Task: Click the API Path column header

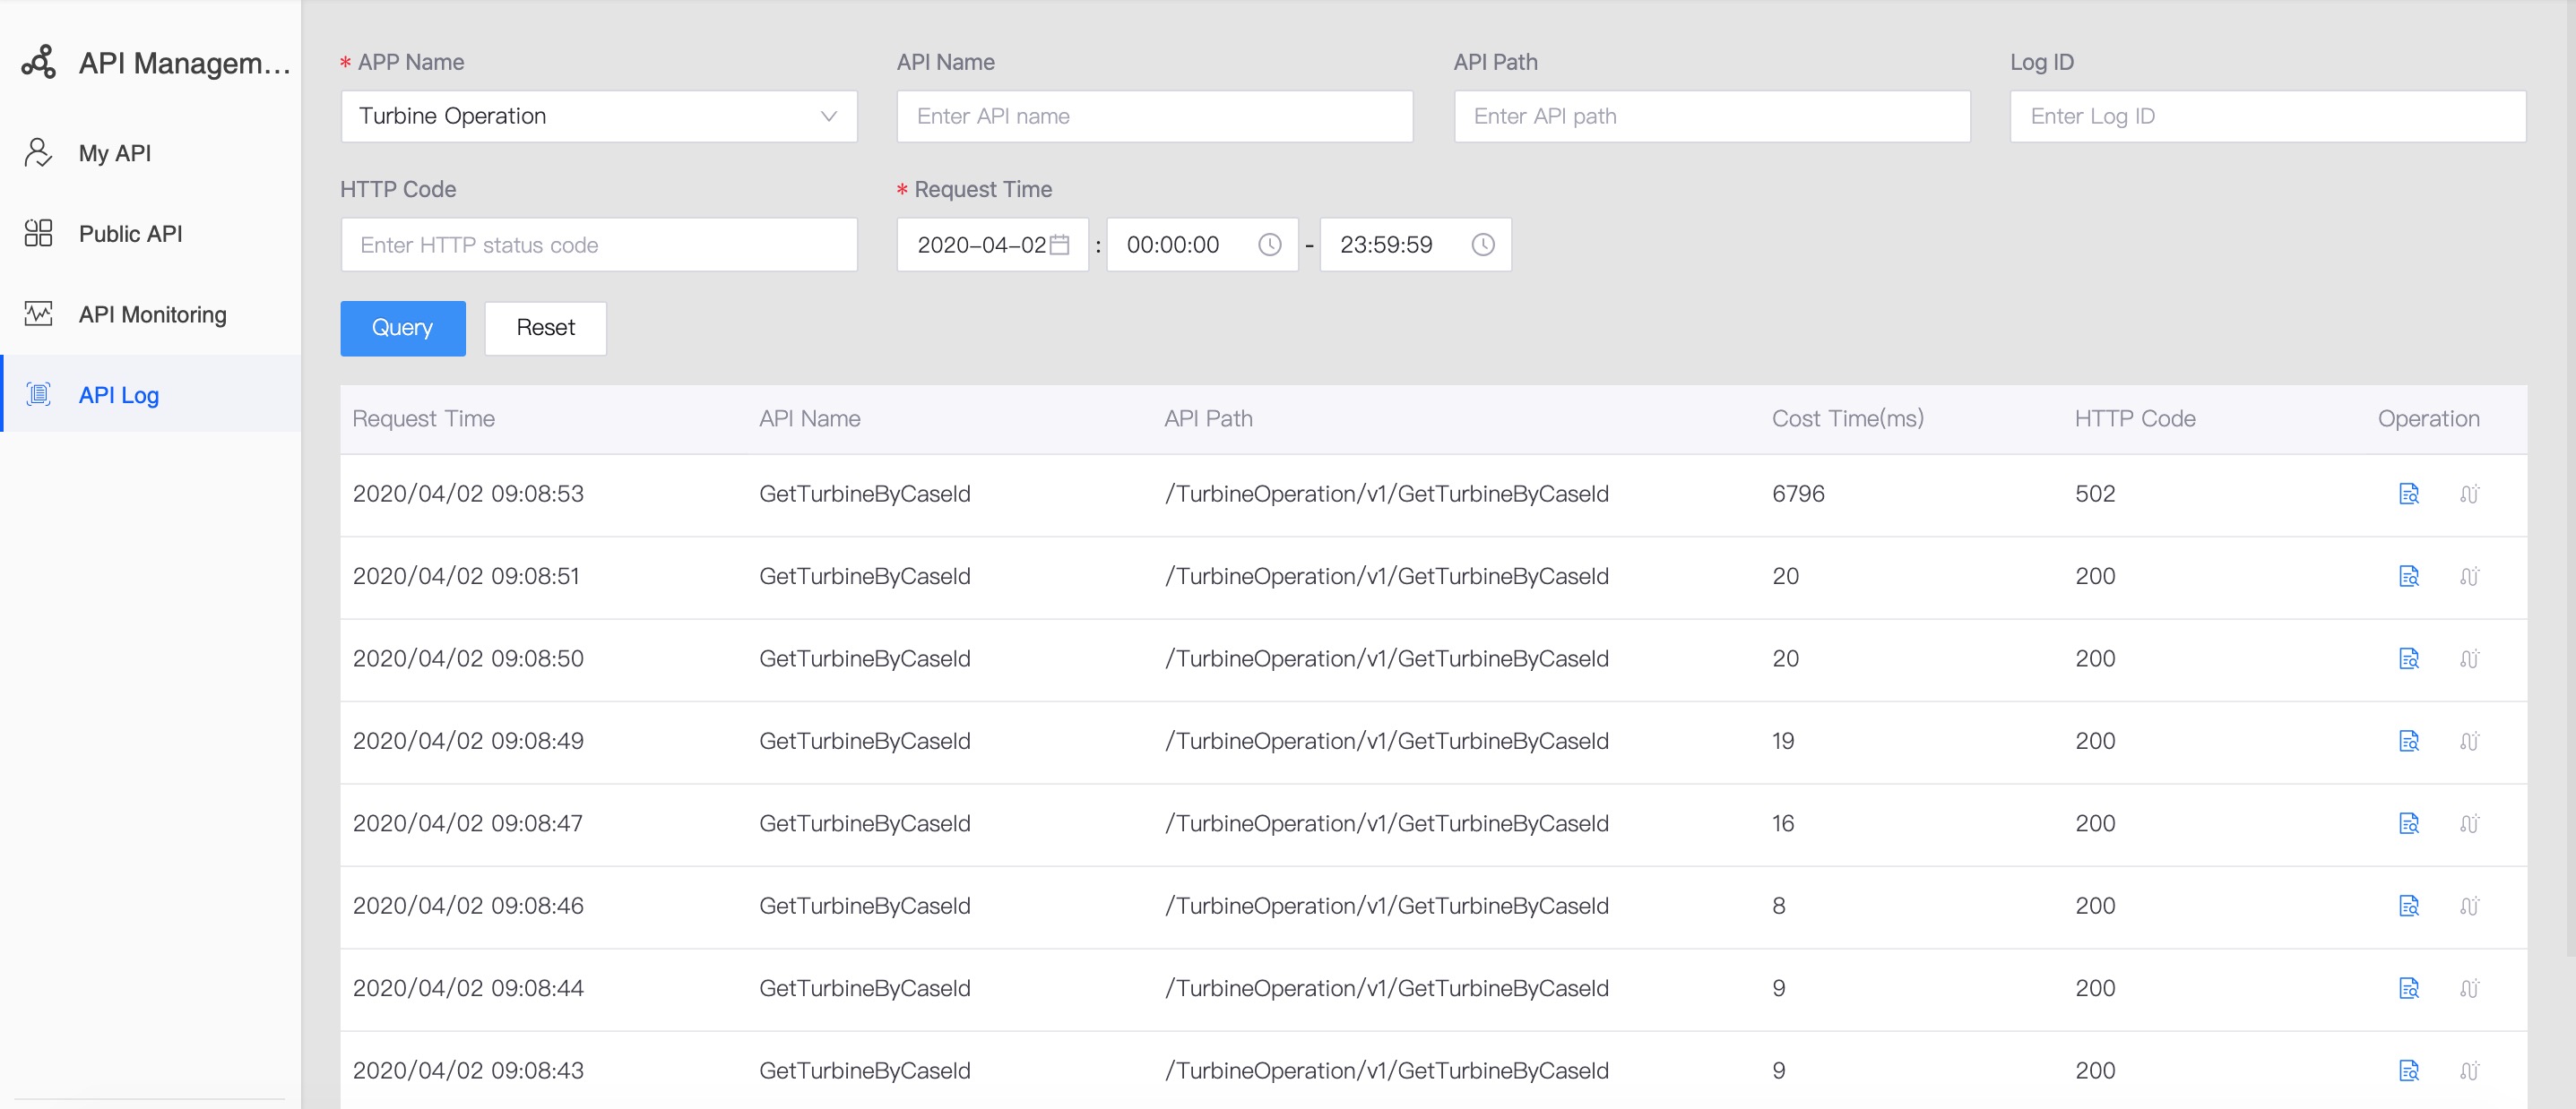Action: pyautogui.click(x=1208, y=418)
